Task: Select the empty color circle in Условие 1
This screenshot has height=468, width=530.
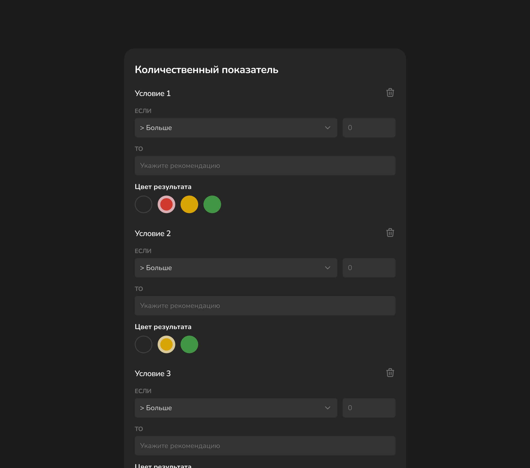Action: (143, 204)
